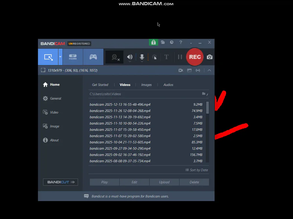Screen dimensions: 293x219
Task: Open the screen recording mode dropdown arrow
Action: [x=60, y=57]
